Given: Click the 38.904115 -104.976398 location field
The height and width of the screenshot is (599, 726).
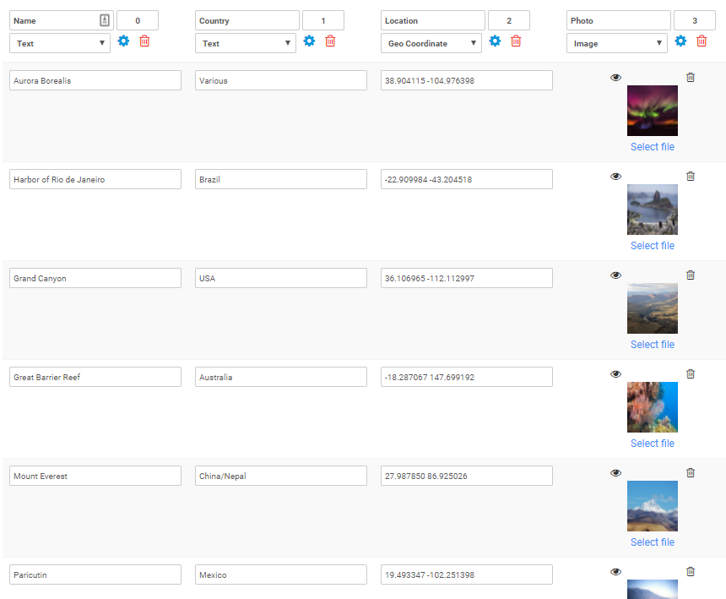Looking at the screenshot, I should [x=466, y=80].
